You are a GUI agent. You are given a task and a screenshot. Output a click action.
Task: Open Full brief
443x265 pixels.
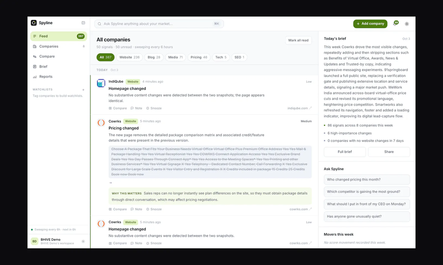click(345, 152)
